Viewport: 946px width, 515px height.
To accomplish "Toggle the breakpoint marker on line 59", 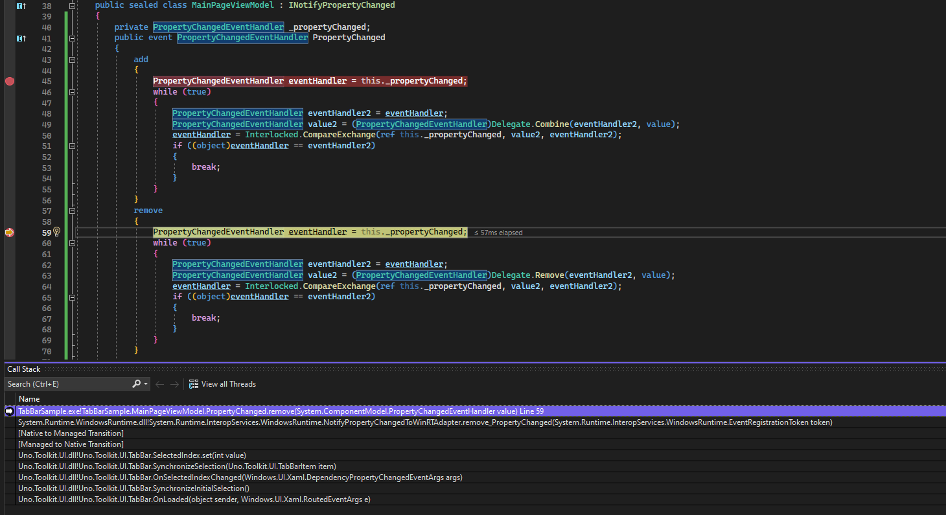I will click(9, 232).
